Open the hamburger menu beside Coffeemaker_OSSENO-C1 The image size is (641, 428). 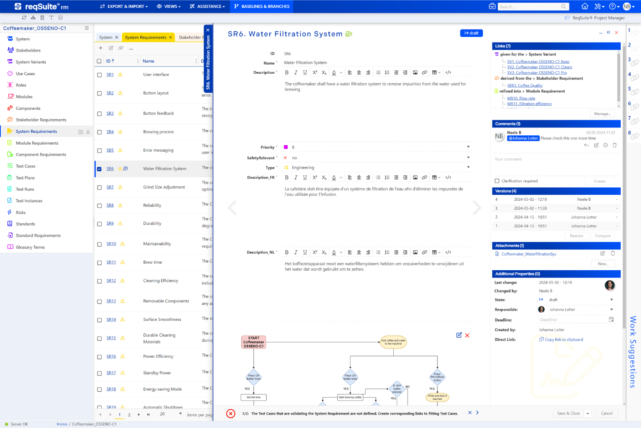[x=87, y=28]
